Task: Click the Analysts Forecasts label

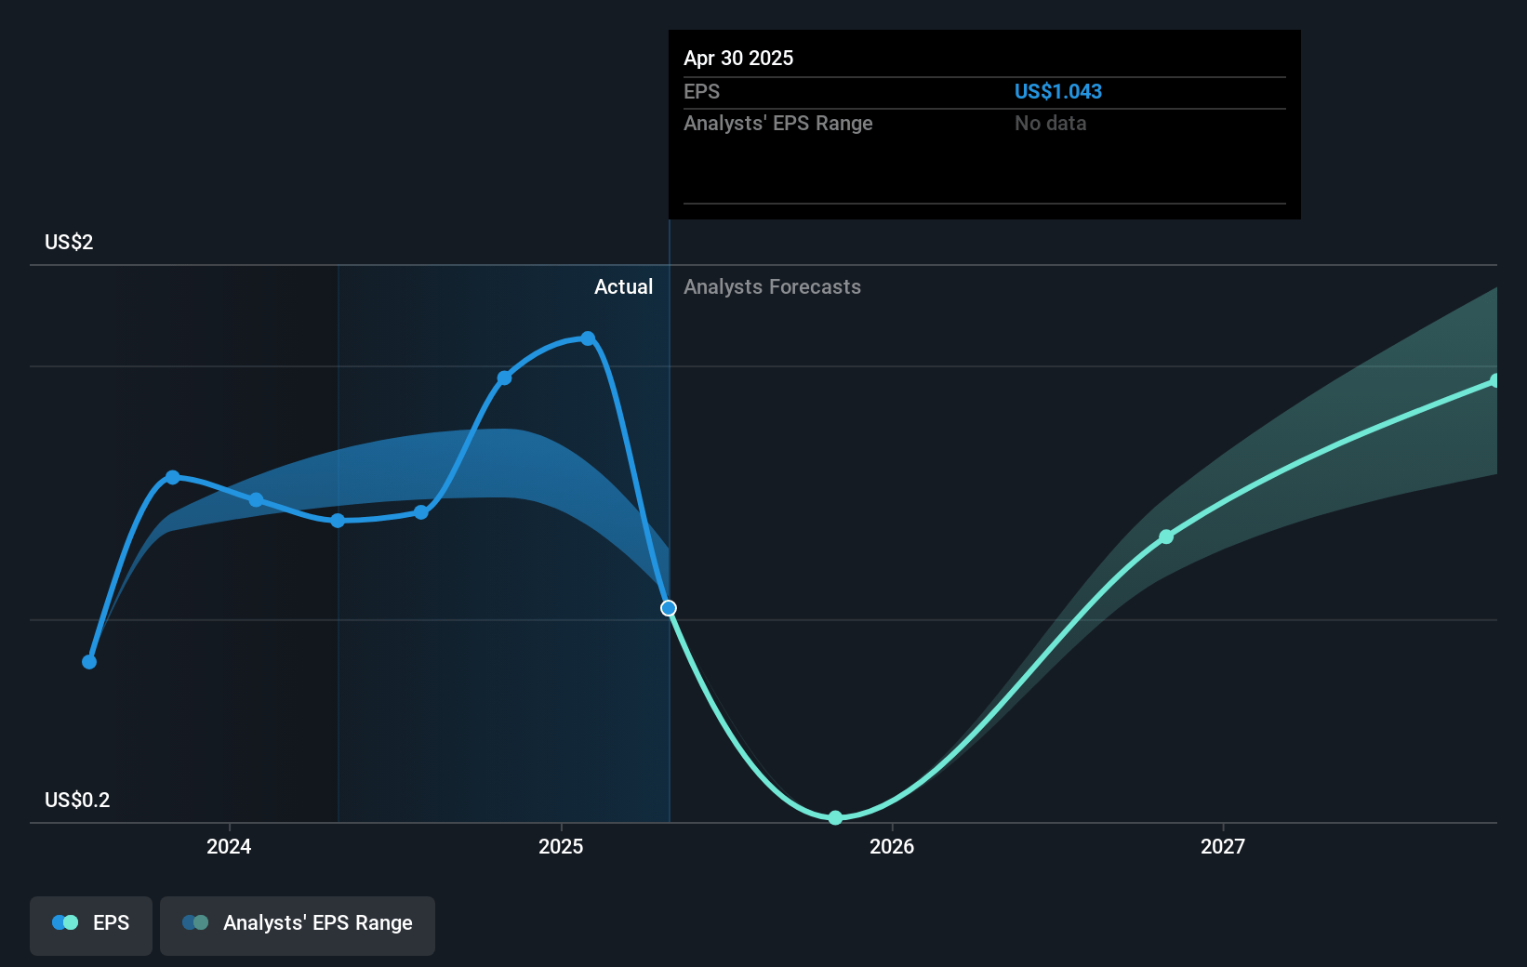Action: pos(772,286)
